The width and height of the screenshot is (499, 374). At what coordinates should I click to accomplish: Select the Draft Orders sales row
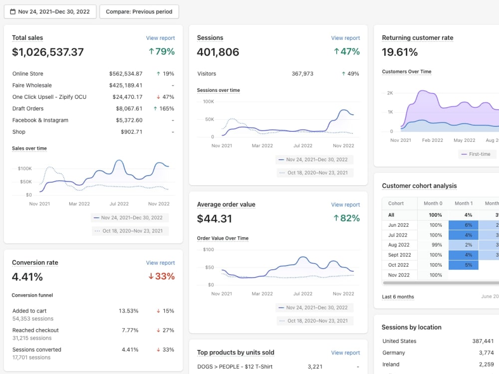[93, 109]
